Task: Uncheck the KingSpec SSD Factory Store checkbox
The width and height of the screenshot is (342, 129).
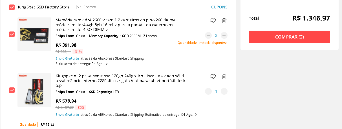Action: (x=12, y=7)
